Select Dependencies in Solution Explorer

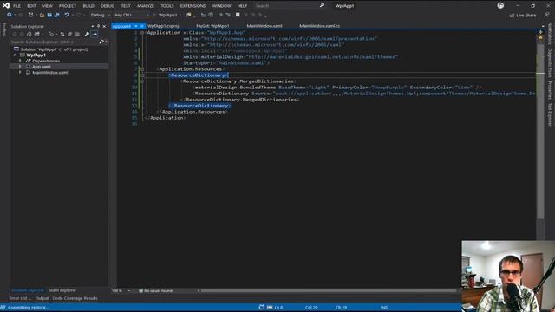46,61
